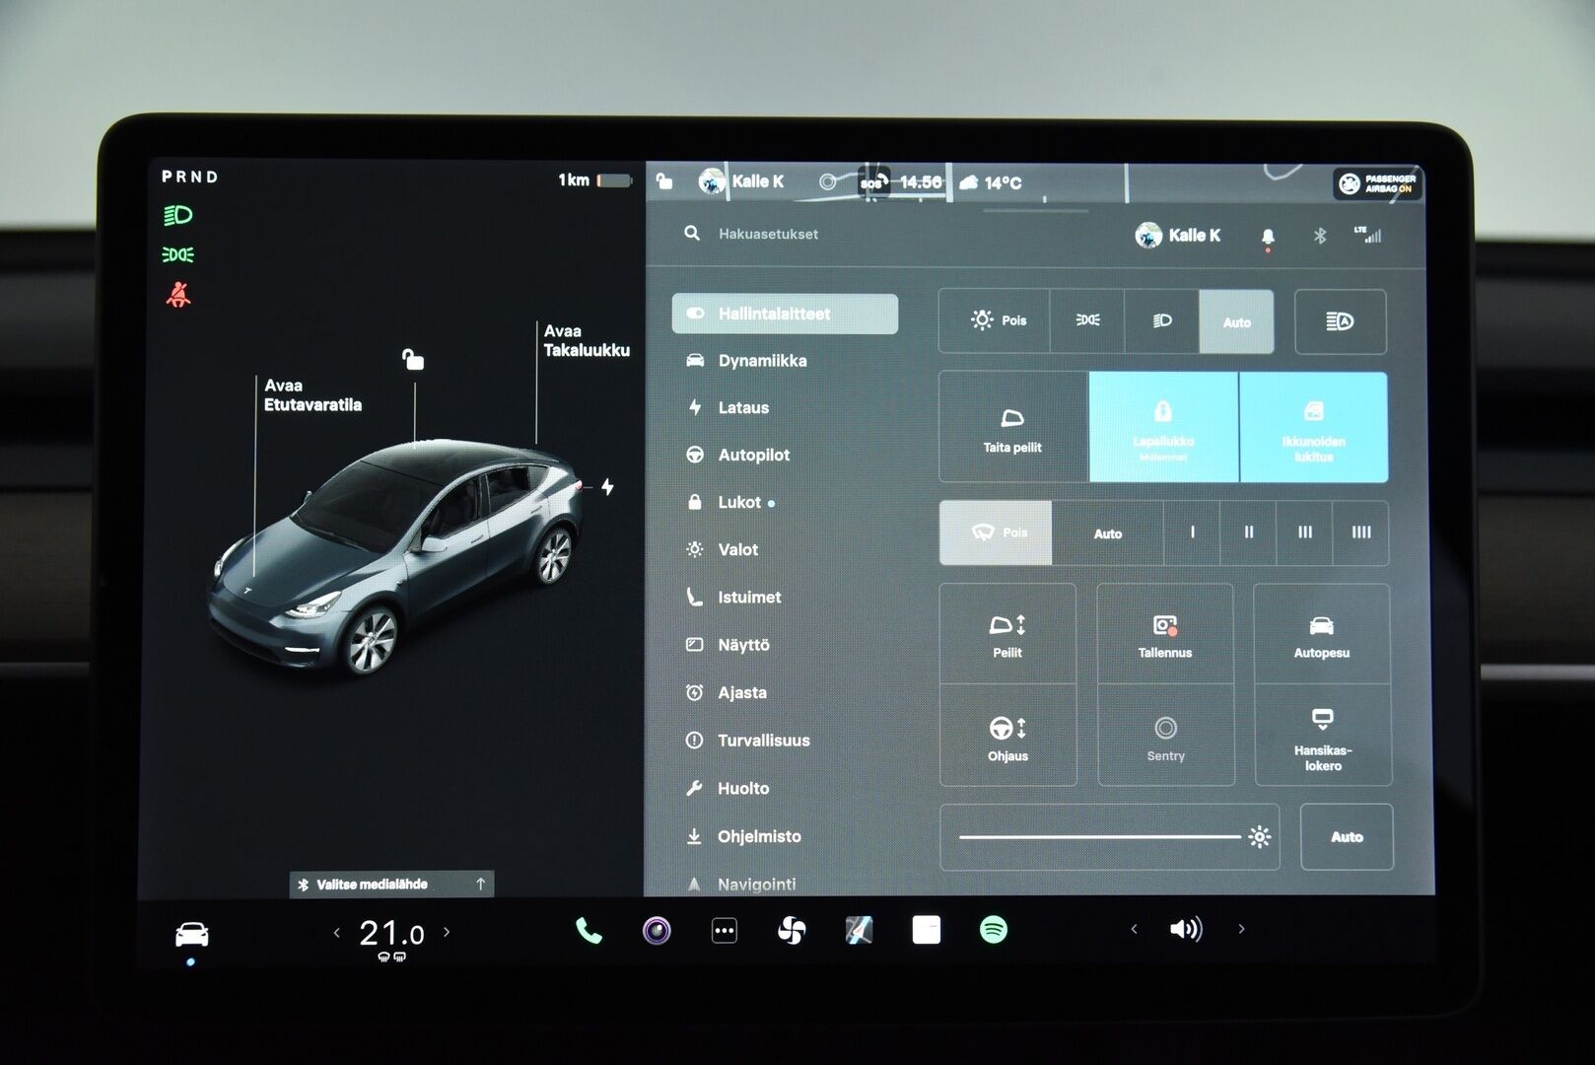Open the phone app from the dock

click(x=589, y=928)
